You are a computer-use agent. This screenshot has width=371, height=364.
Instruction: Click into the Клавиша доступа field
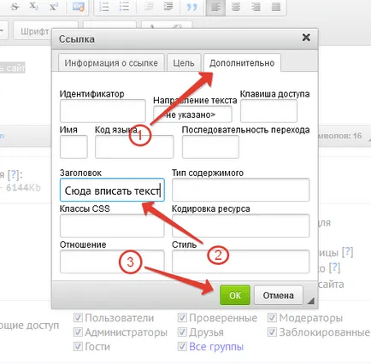(268, 111)
